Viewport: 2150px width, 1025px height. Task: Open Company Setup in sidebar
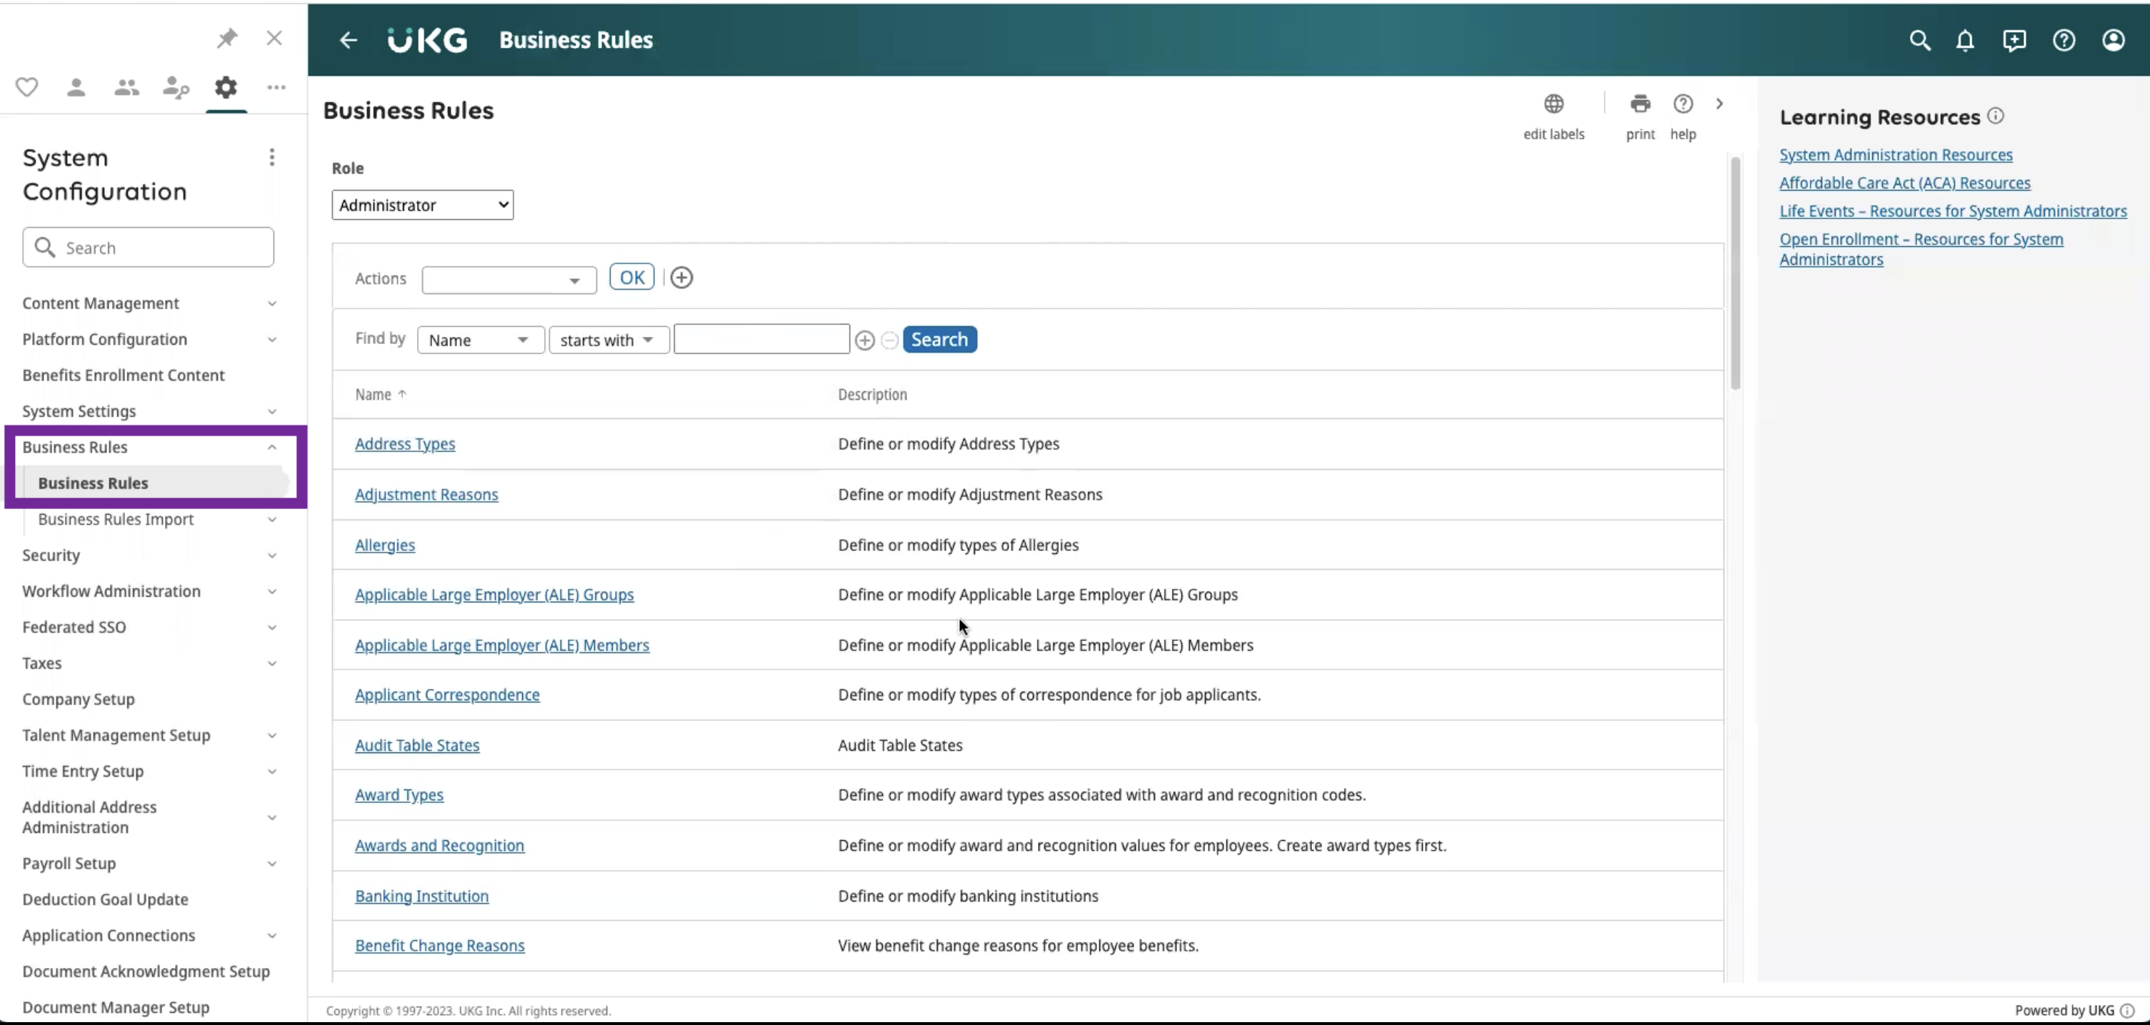(79, 699)
